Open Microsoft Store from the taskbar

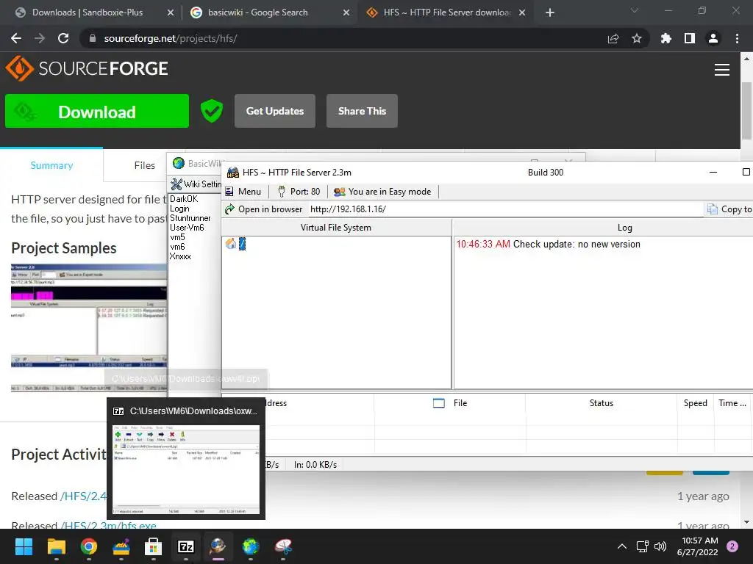pyautogui.click(x=153, y=546)
